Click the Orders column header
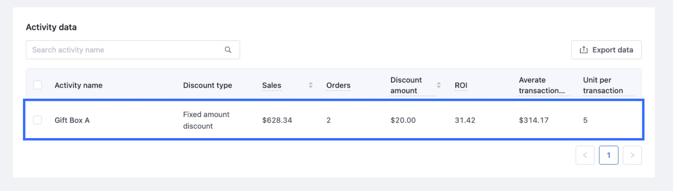 pyautogui.click(x=338, y=85)
